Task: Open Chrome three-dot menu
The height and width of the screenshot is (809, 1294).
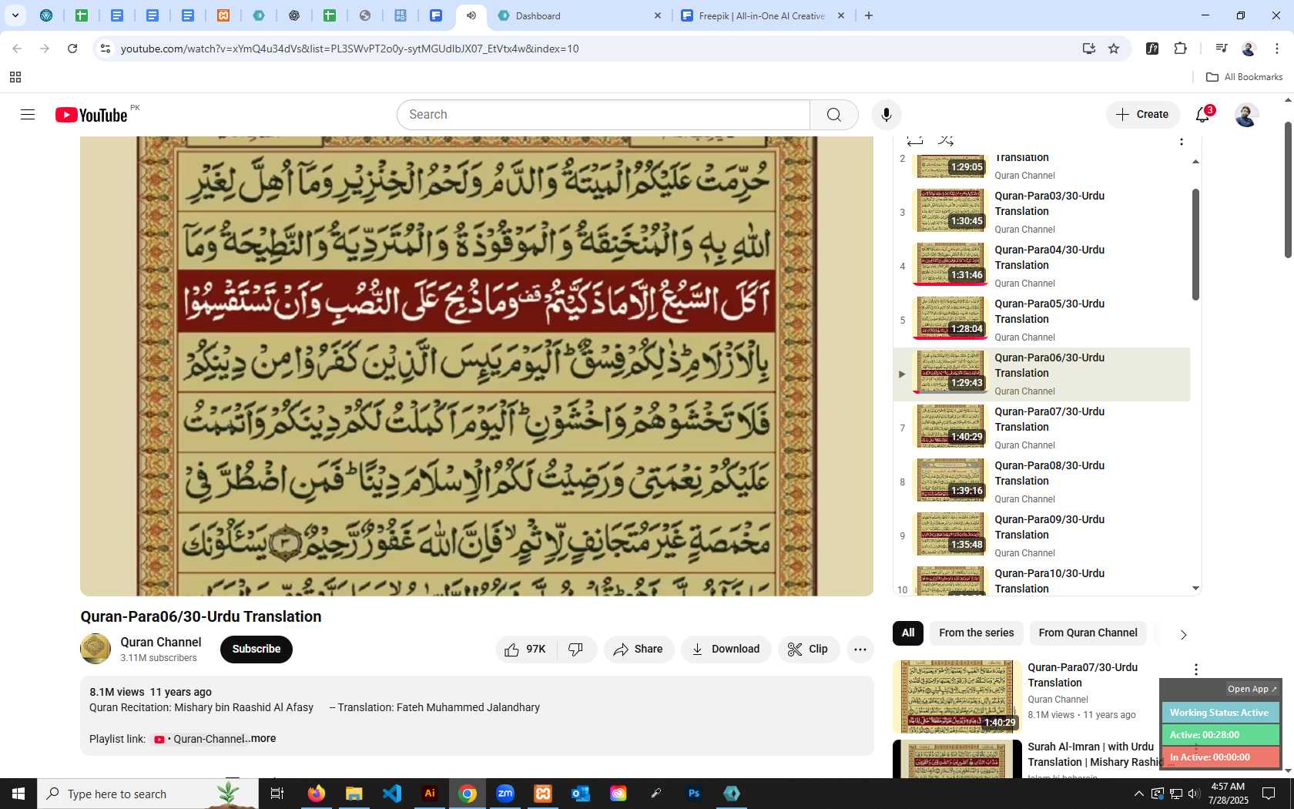Action: click(x=1277, y=49)
